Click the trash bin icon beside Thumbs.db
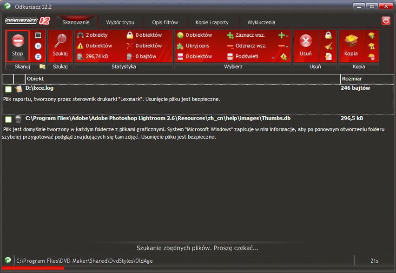396x273 pixels. [18, 119]
